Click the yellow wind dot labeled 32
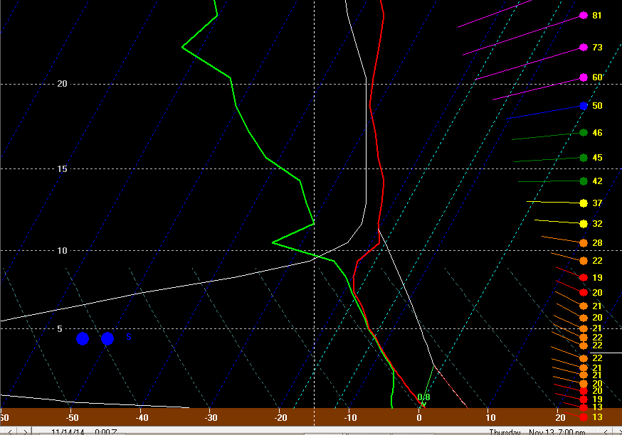 584,224
